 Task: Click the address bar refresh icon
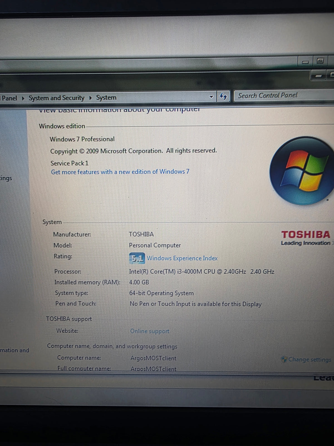click(223, 96)
